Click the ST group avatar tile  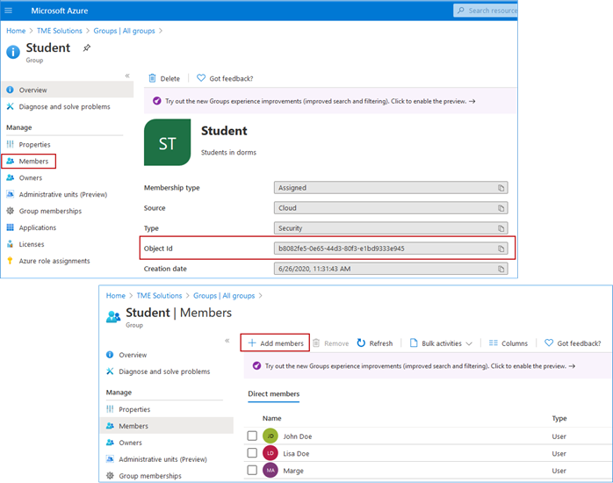[x=168, y=142]
